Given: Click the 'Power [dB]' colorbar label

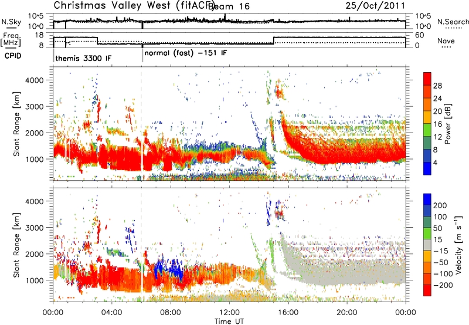Looking at the screenshot, I should tap(448, 124).
